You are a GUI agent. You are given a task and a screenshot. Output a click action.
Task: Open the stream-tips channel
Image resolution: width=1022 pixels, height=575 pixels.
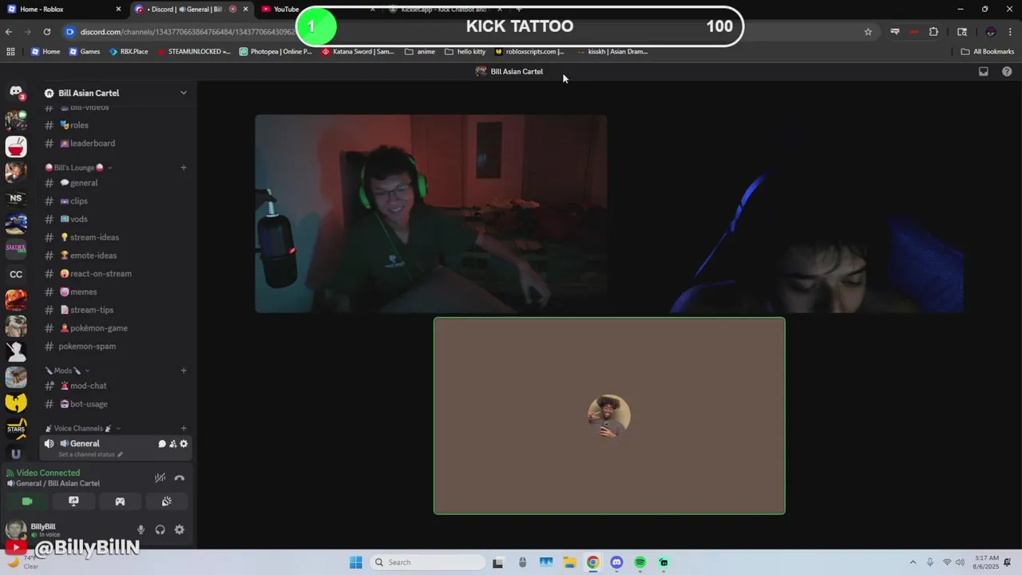click(116, 310)
